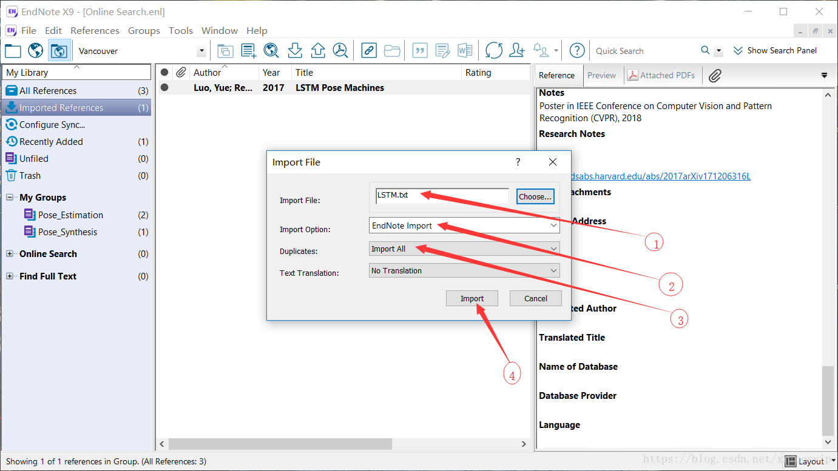Image resolution: width=838 pixels, height=471 pixels.
Task: Open Duplicates dropdown showing Import All
Action: point(464,249)
